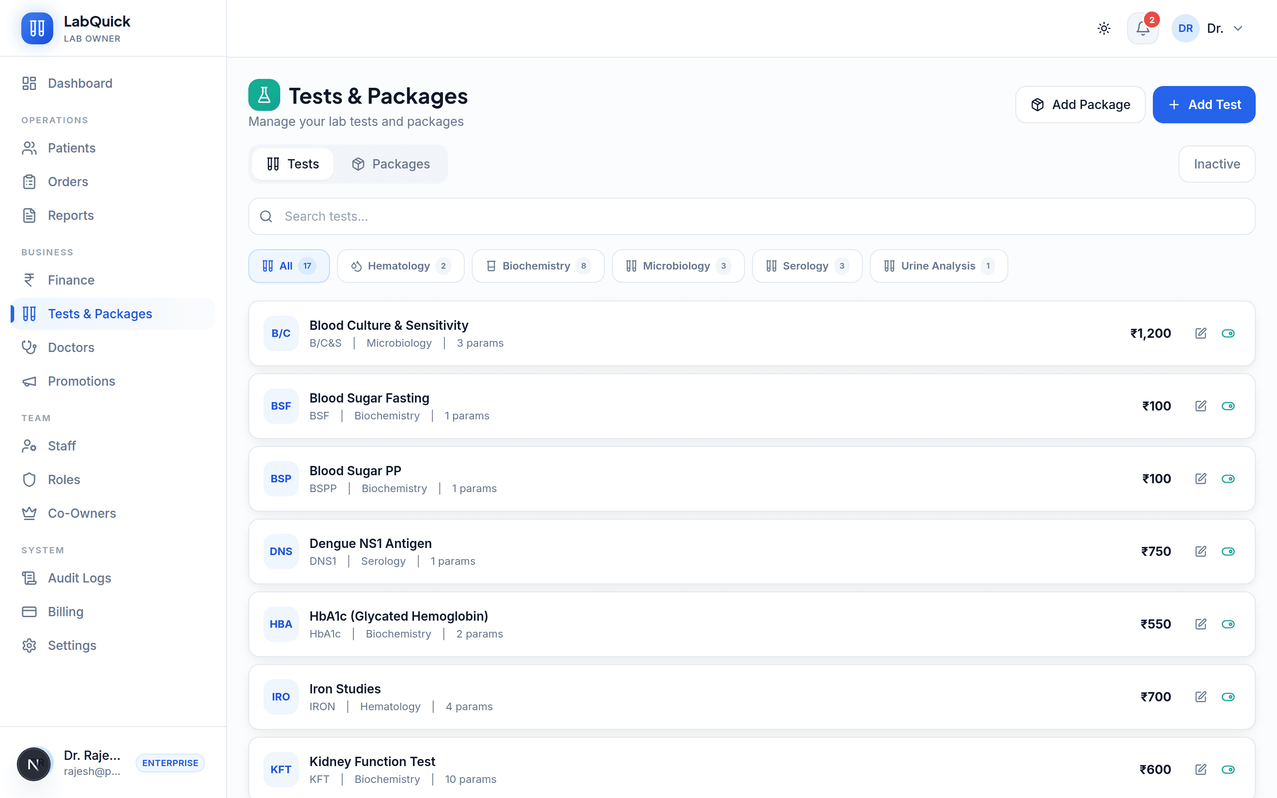Click the green flask page header icon
This screenshot has width=1277, height=798.
tap(264, 95)
